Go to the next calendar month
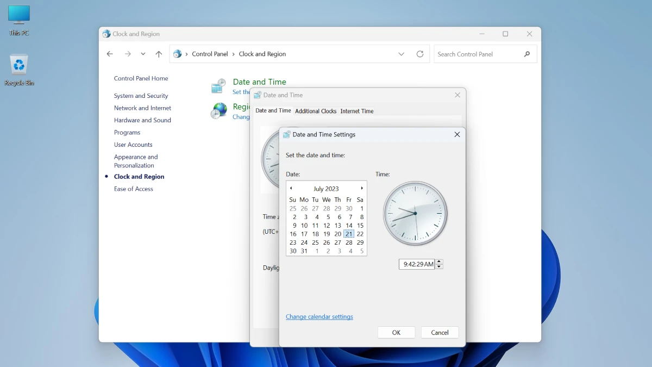Image resolution: width=652 pixels, height=367 pixels. tap(362, 188)
